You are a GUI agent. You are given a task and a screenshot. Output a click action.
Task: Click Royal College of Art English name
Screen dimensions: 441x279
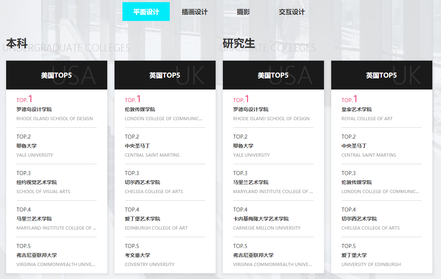pos(367,119)
